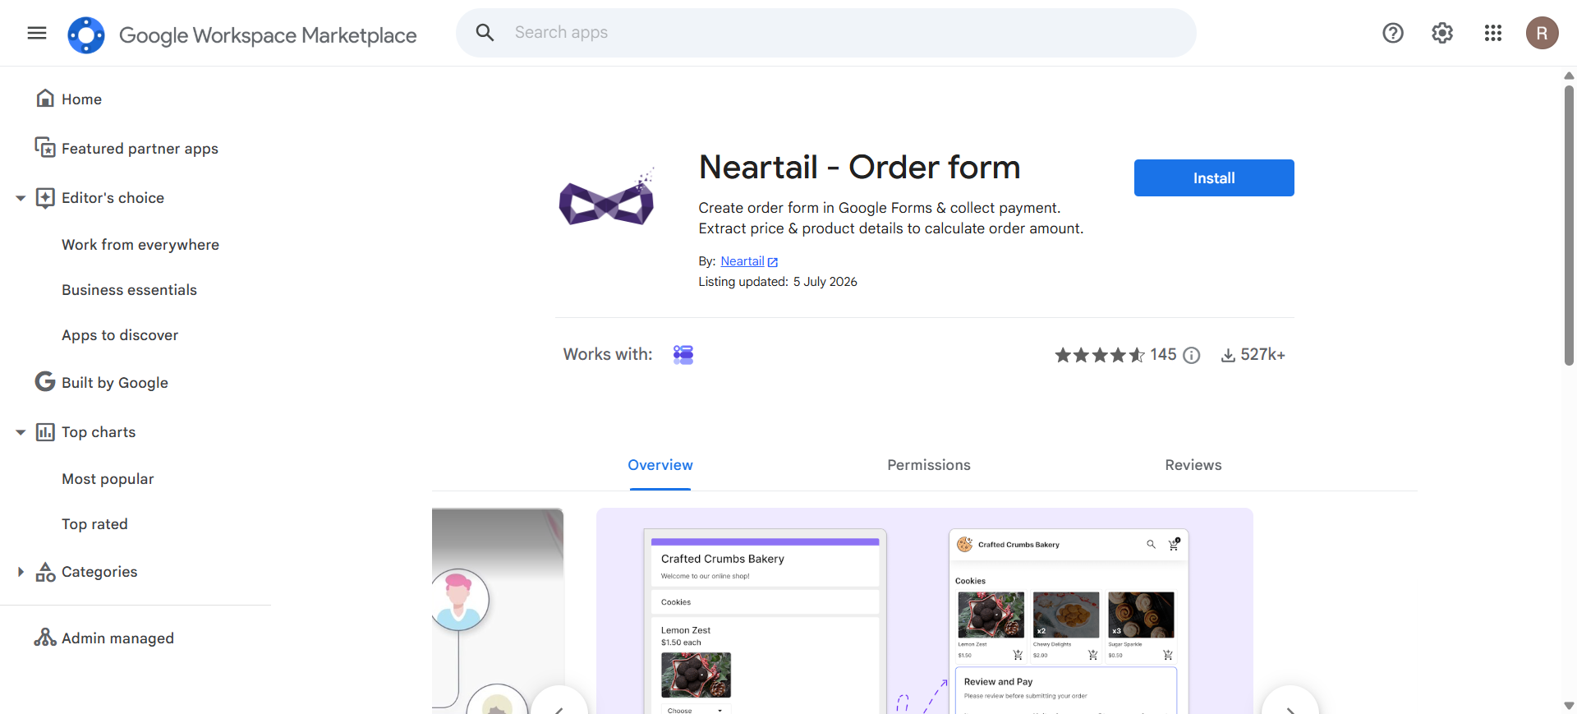Select Apps to discover

pyautogui.click(x=120, y=335)
